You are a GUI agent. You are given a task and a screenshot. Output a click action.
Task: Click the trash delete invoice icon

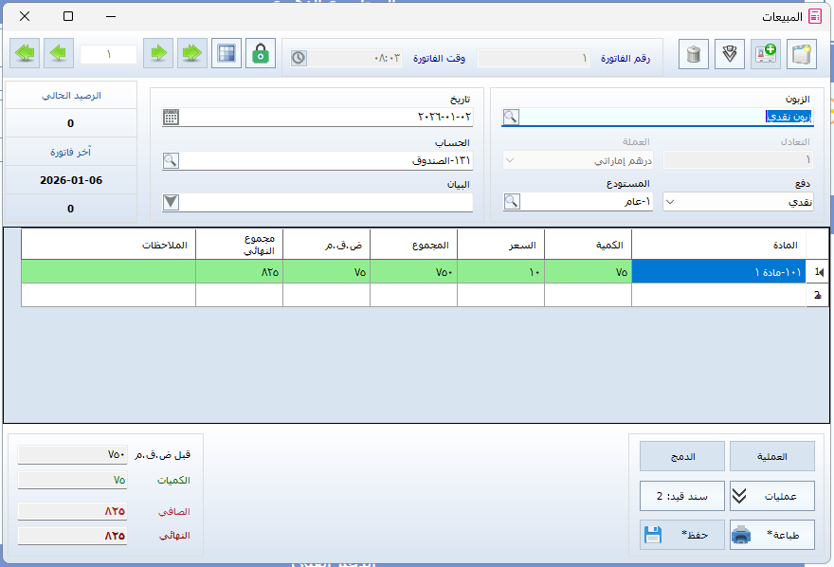(695, 54)
